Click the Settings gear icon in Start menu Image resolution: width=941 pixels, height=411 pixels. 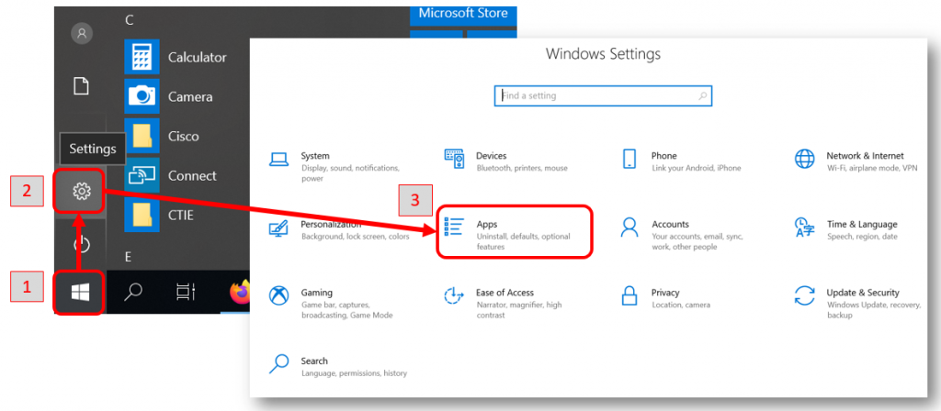[x=81, y=192]
